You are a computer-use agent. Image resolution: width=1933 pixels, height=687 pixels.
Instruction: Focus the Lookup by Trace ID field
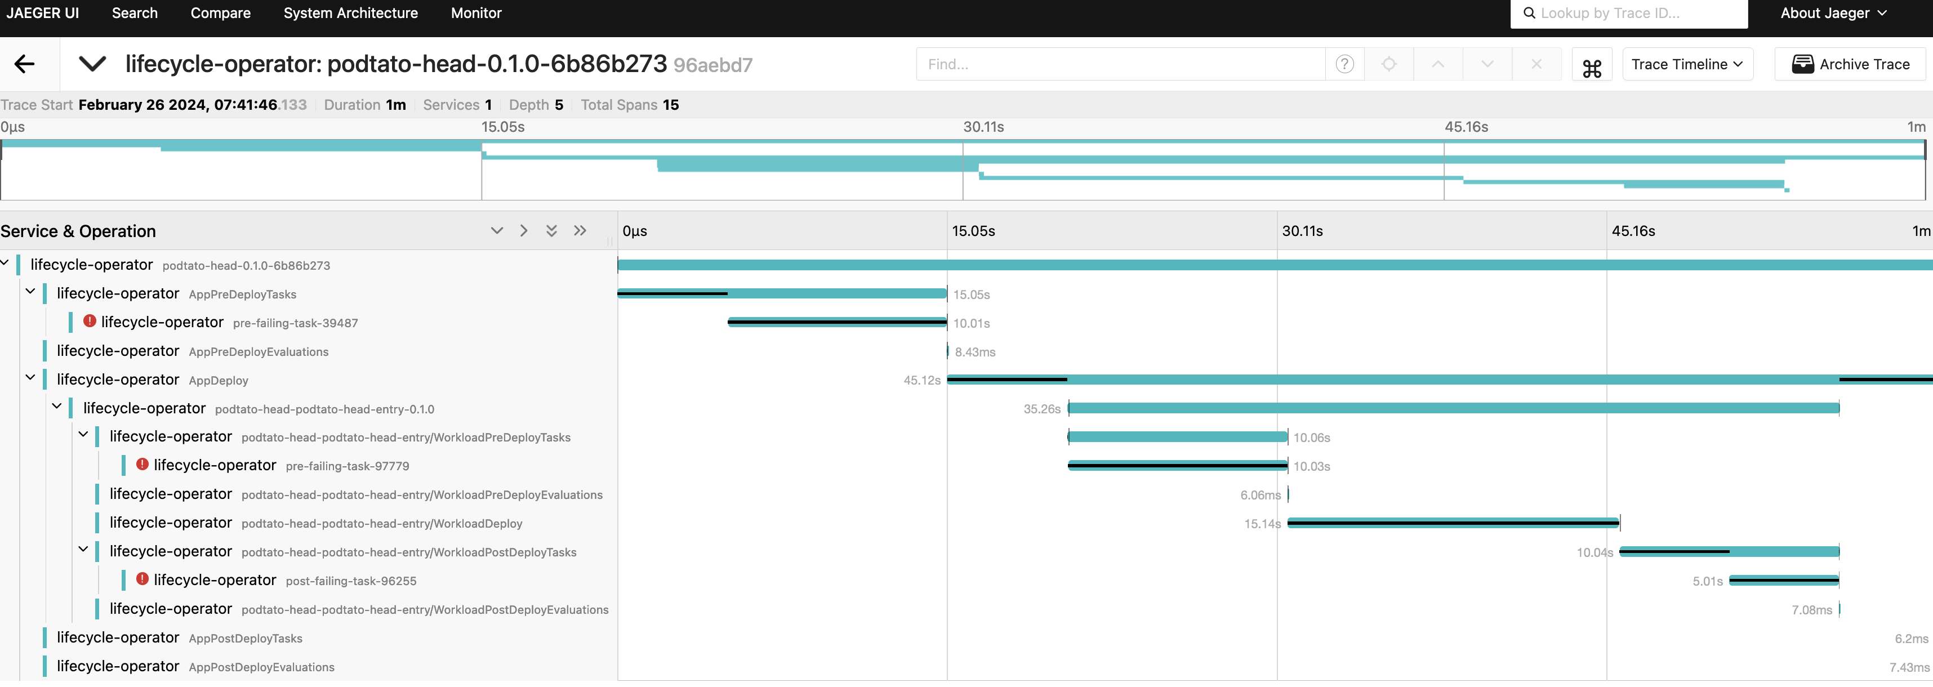(x=1636, y=14)
